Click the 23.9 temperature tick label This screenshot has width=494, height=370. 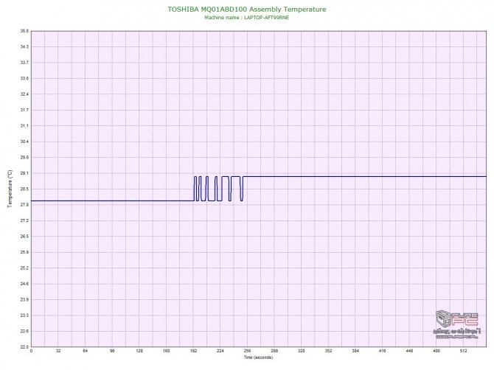[x=24, y=299]
